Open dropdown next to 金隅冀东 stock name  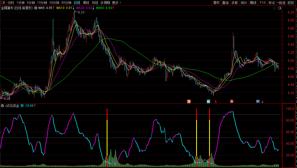pos(35,8)
